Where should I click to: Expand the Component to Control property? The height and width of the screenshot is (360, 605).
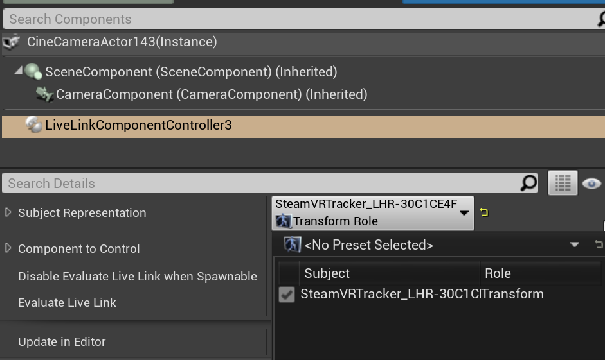(x=8, y=248)
